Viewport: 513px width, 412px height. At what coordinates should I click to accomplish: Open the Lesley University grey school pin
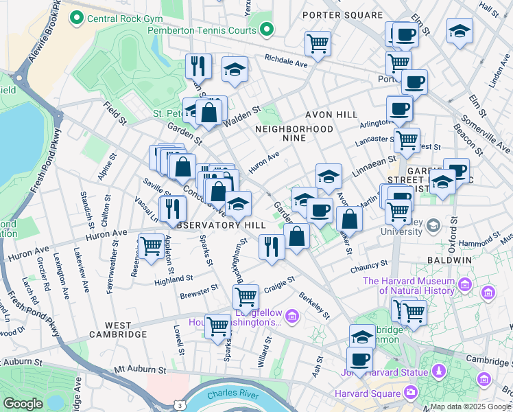click(434, 226)
